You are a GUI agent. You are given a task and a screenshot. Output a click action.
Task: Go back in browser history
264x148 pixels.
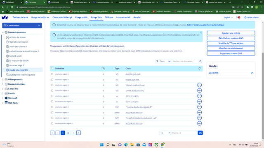[x=3, y=7]
